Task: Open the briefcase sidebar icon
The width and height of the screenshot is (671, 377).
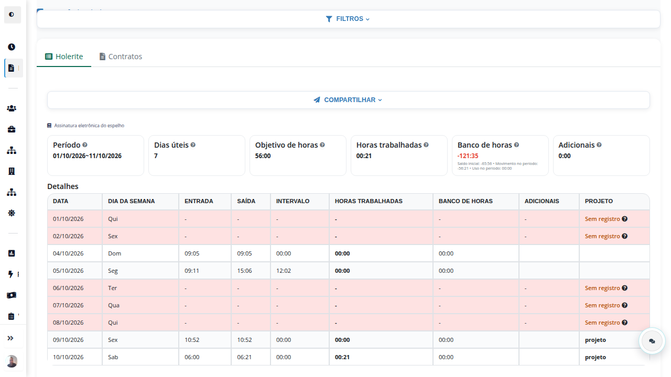Action: (12, 129)
